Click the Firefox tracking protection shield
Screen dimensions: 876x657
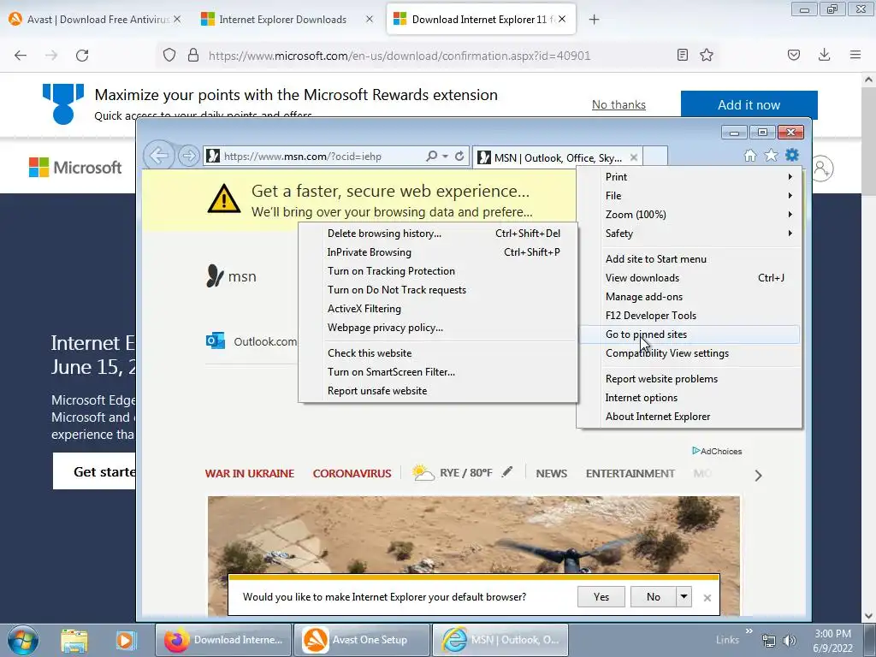[x=169, y=55]
